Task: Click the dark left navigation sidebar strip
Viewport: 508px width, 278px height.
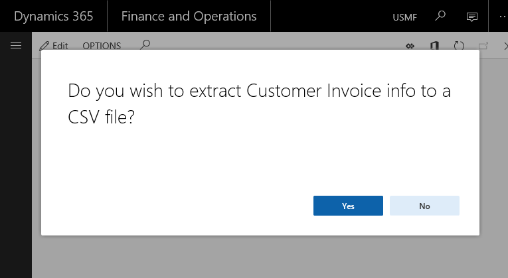Action: point(15,166)
